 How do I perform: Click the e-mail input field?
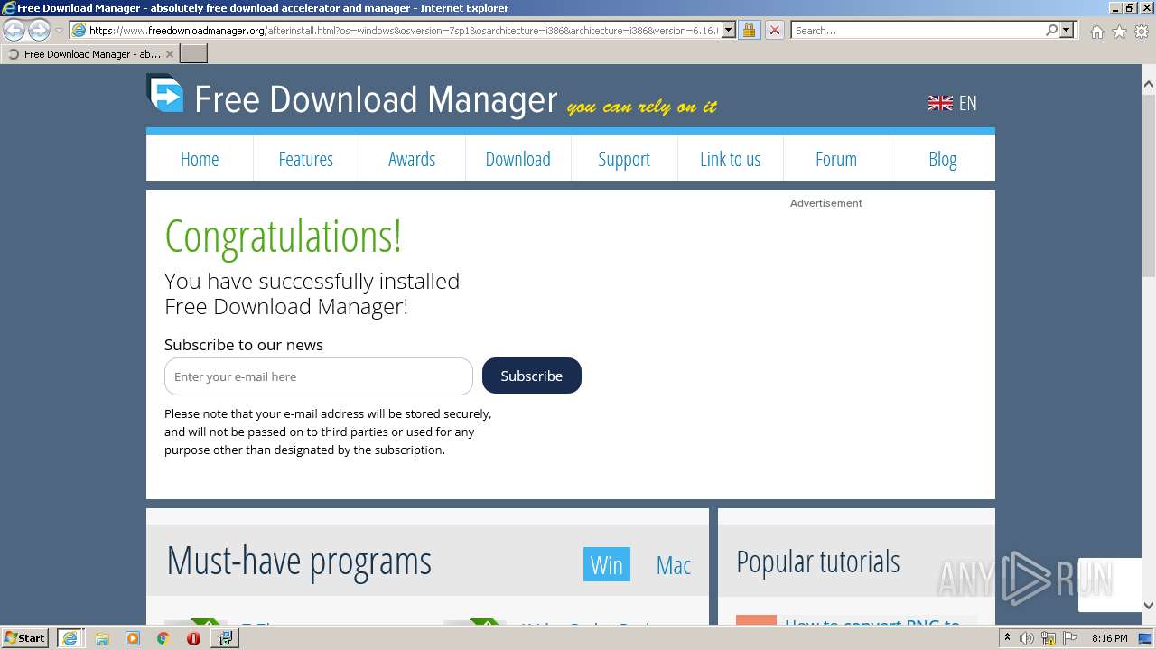(x=319, y=376)
